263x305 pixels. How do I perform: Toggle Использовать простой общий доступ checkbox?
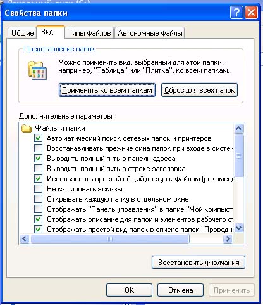(38, 179)
